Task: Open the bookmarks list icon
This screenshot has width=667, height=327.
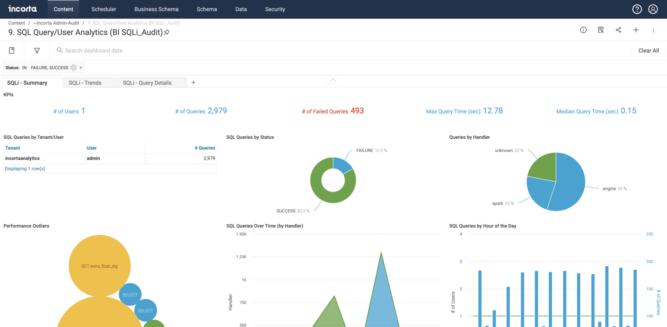Action: 601,30
